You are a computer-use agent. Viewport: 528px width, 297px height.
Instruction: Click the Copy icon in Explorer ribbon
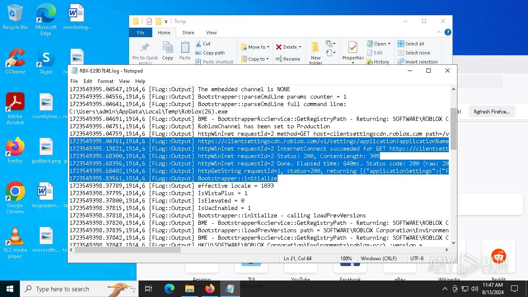click(x=167, y=47)
